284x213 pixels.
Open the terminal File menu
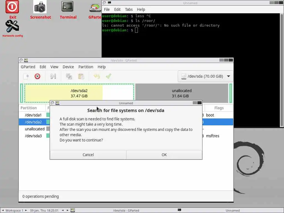(107, 9)
